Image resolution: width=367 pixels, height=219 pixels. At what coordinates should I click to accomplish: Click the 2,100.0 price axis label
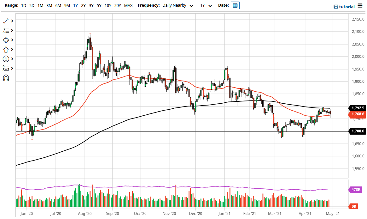(358, 31)
